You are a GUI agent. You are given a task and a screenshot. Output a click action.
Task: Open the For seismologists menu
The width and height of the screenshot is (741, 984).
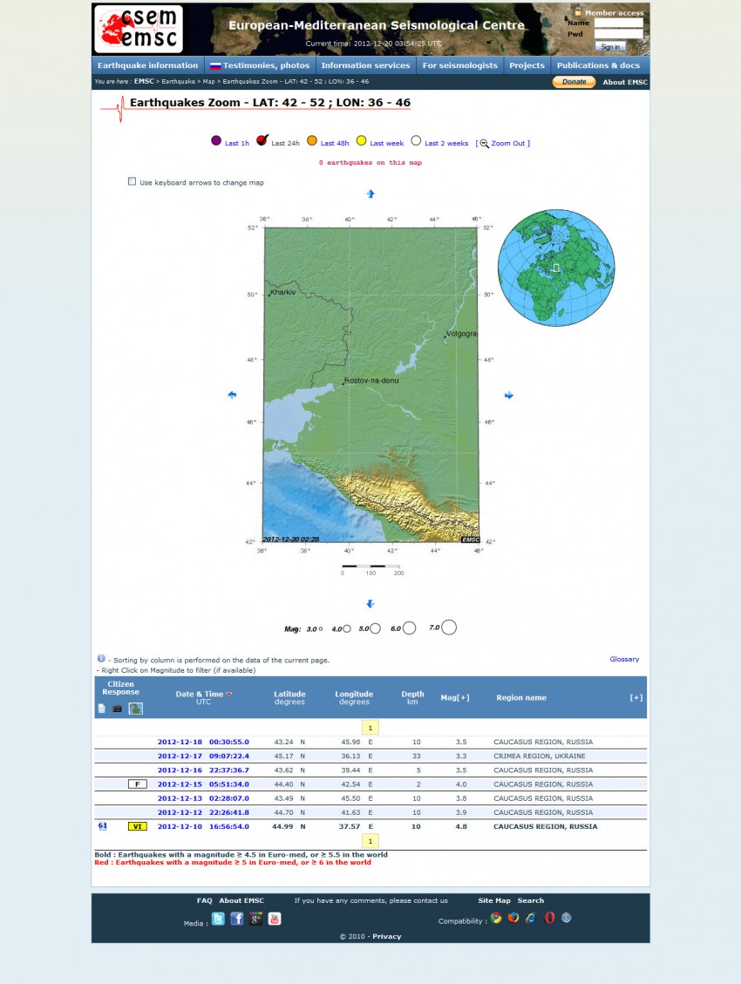[x=459, y=65]
